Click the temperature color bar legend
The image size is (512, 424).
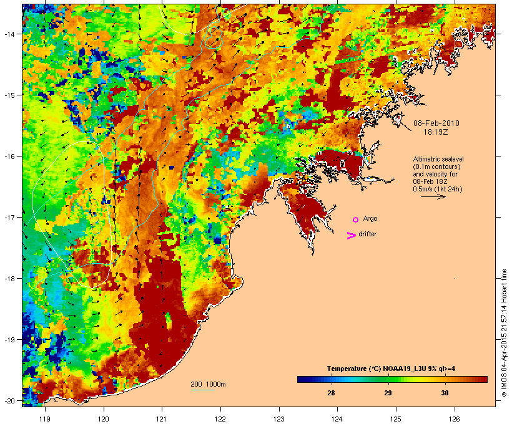pyautogui.click(x=392, y=379)
